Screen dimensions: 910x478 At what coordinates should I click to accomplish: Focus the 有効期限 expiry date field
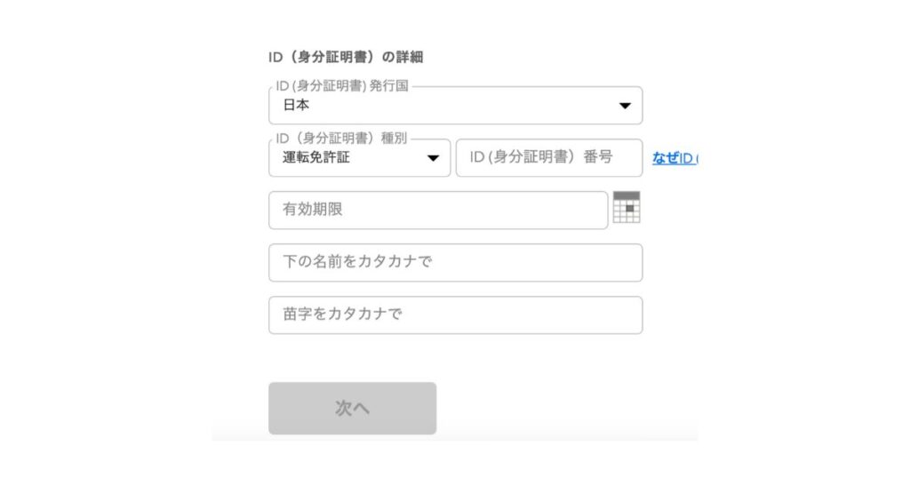click(x=438, y=210)
